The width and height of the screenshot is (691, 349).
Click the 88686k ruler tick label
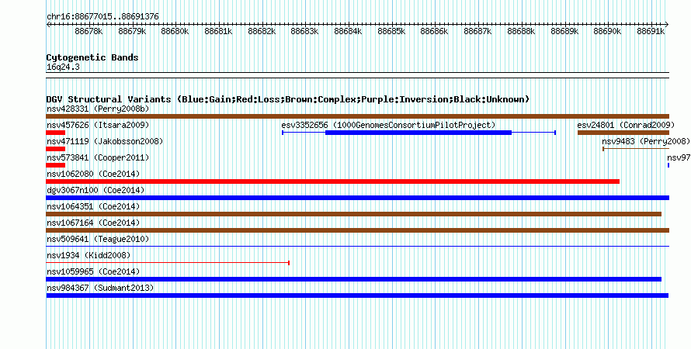tap(434, 31)
